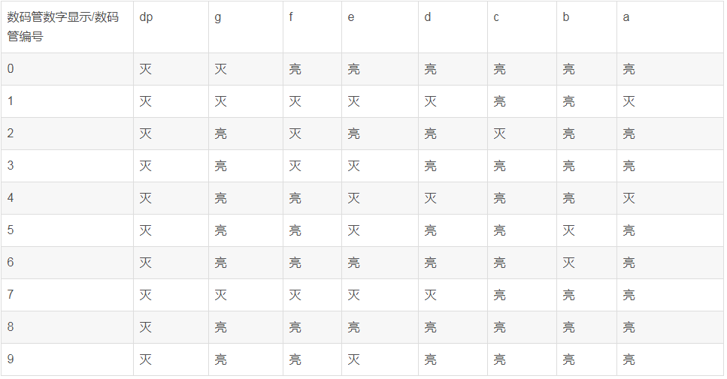
Task: Select the '灭' cell in row 5, column b
Action: 569,230
